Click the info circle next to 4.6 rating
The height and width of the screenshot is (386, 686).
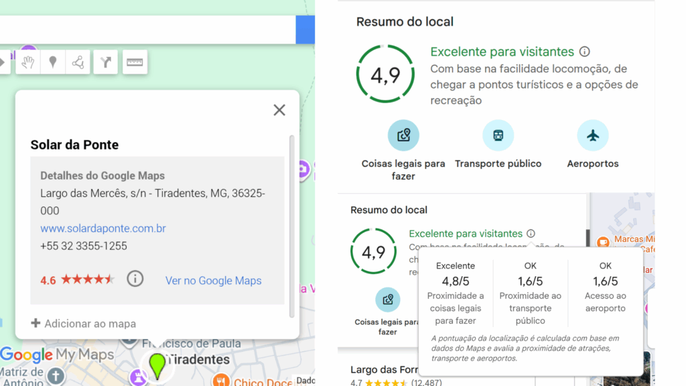(x=135, y=279)
